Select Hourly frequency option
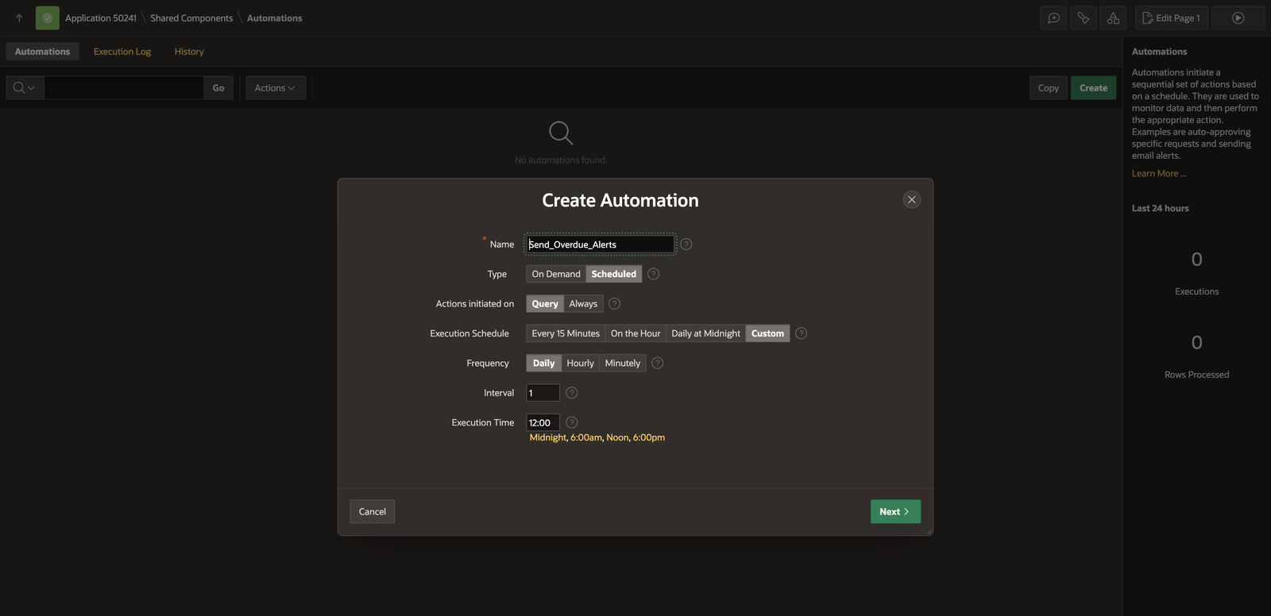 click(x=580, y=364)
